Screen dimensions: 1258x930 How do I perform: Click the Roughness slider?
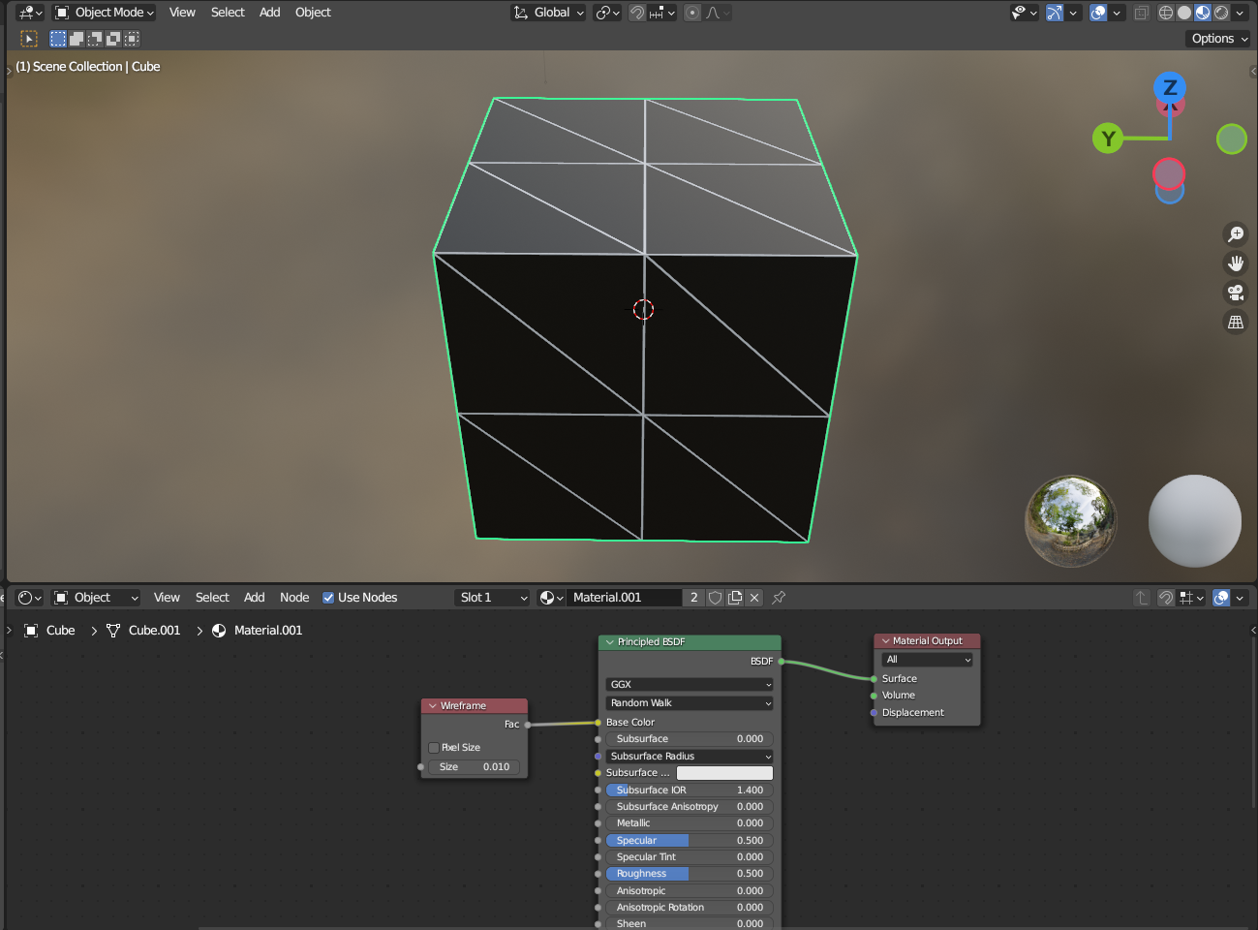click(690, 874)
